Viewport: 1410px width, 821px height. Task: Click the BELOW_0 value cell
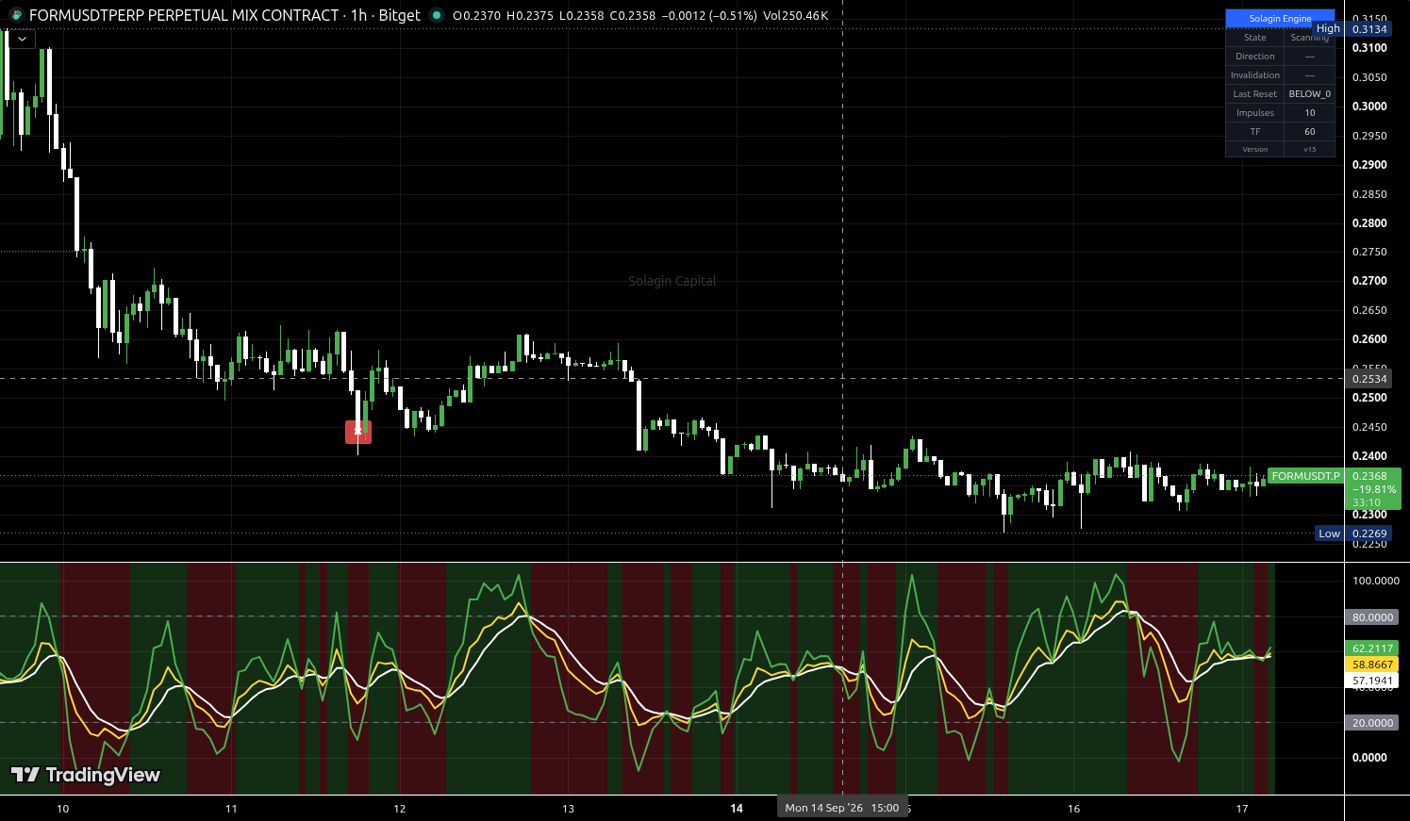[1310, 94]
